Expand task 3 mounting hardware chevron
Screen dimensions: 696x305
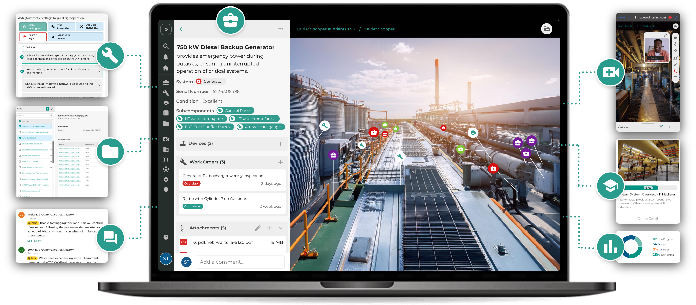tap(99, 85)
